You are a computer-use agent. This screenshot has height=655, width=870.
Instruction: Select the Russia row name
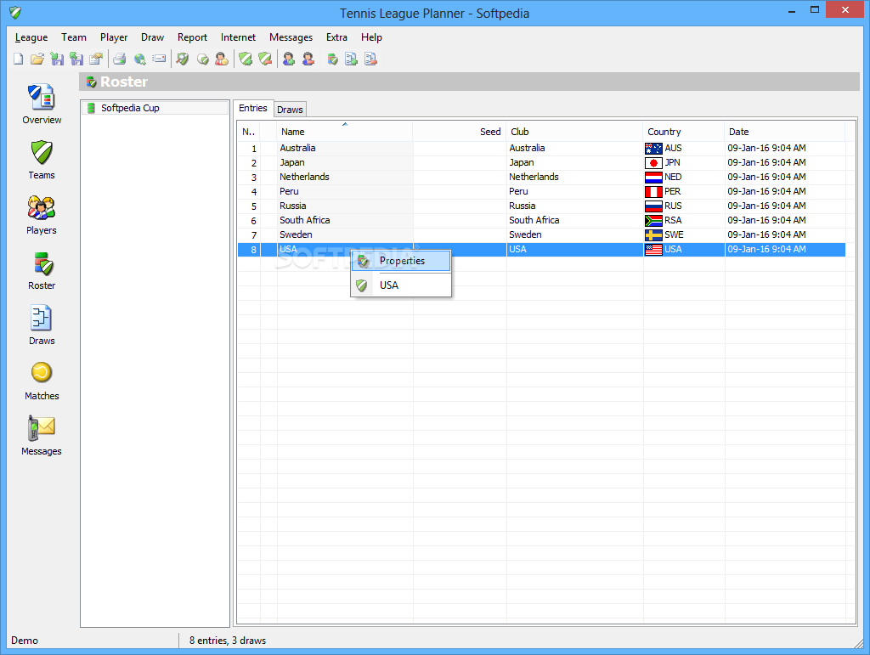[x=292, y=206]
